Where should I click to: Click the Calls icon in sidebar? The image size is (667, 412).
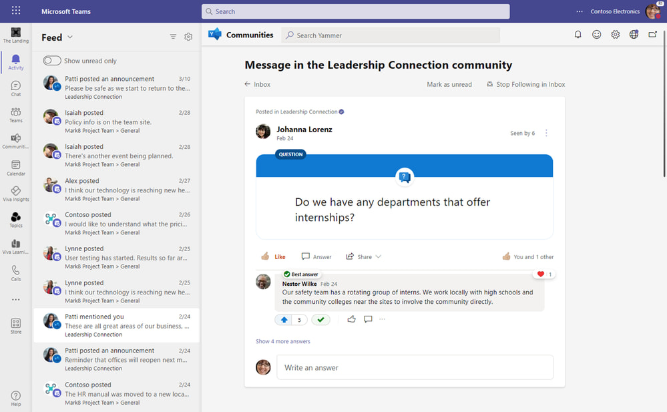pos(15,272)
